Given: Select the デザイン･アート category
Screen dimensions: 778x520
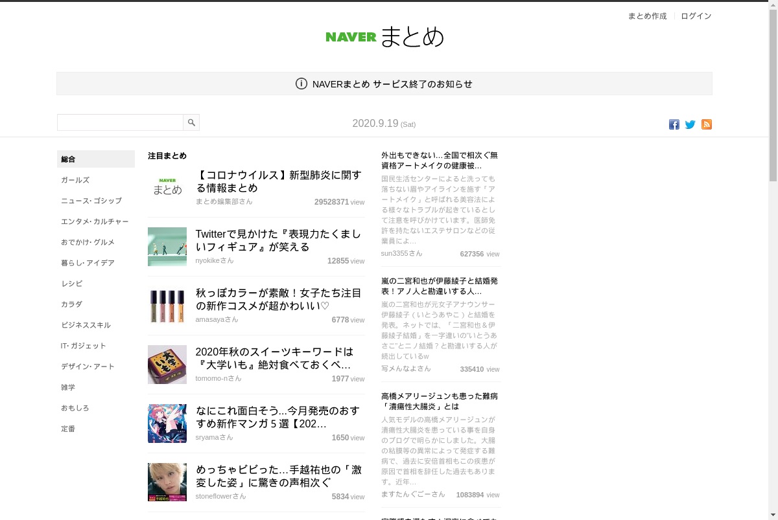Looking at the screenshot, I should click(x=88, y=367).
